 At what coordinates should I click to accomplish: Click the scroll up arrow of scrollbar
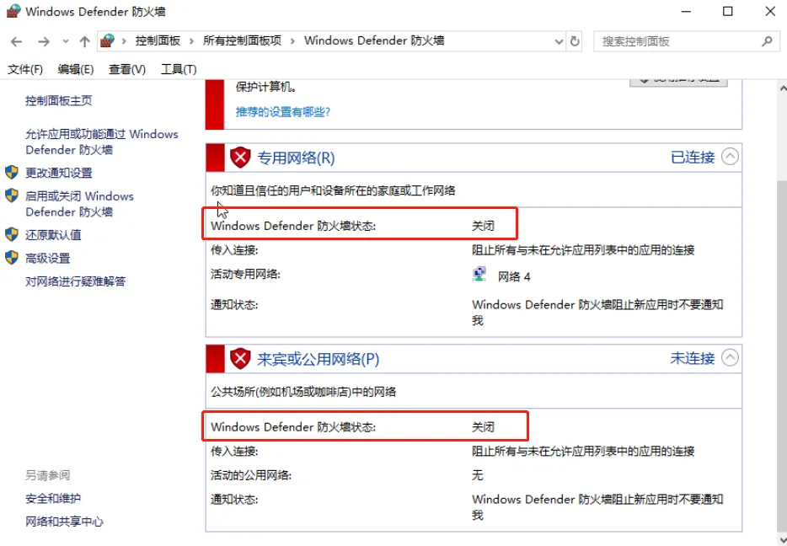coord(782,88)
